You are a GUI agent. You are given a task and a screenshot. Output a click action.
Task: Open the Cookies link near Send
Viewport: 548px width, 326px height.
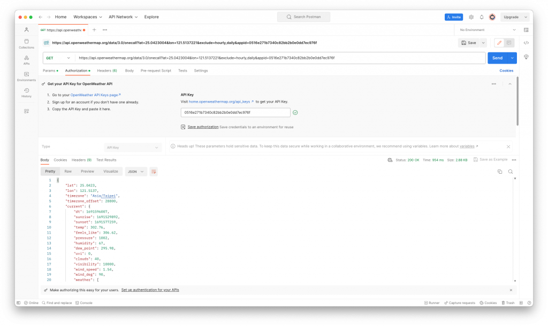pos(506,71)
